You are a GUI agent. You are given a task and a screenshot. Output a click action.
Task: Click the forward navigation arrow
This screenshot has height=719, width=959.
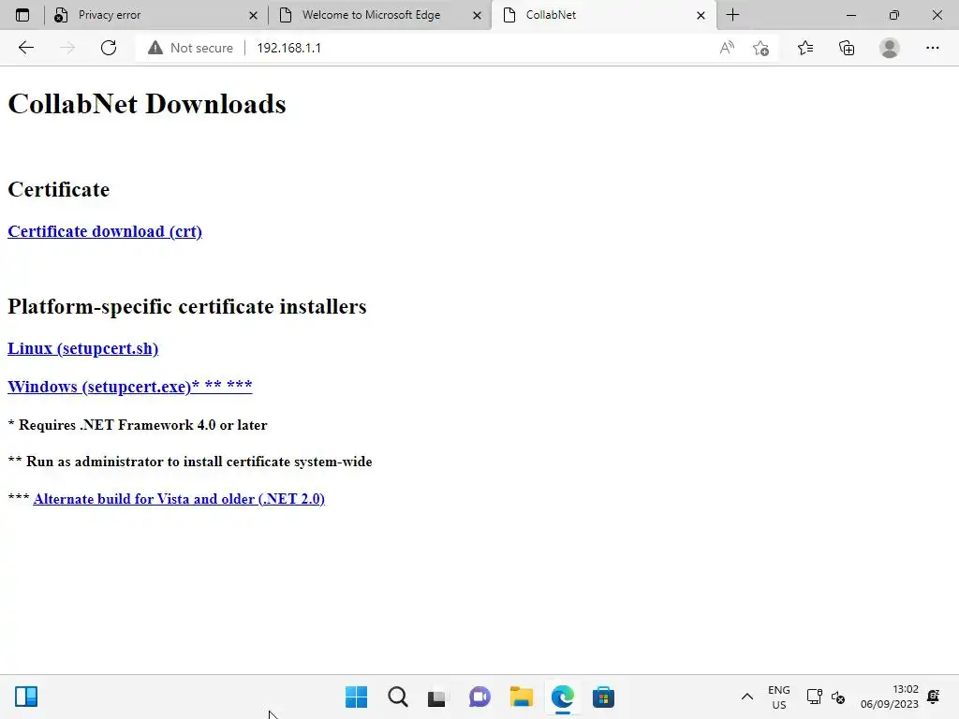67,48
